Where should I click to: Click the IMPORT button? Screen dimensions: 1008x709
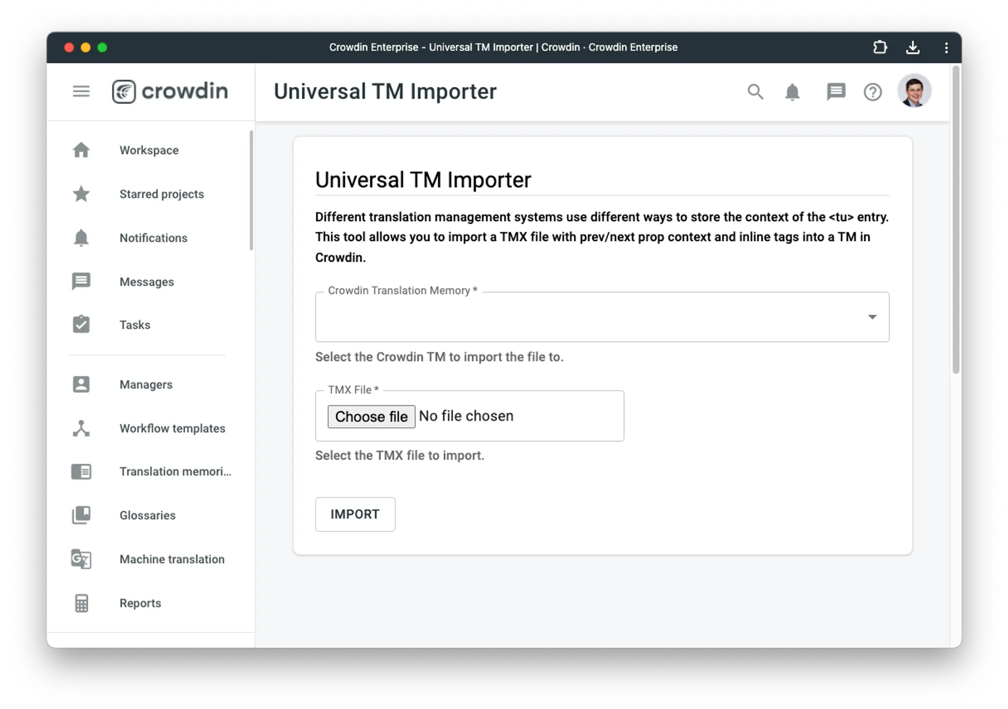tap(355, 514)
